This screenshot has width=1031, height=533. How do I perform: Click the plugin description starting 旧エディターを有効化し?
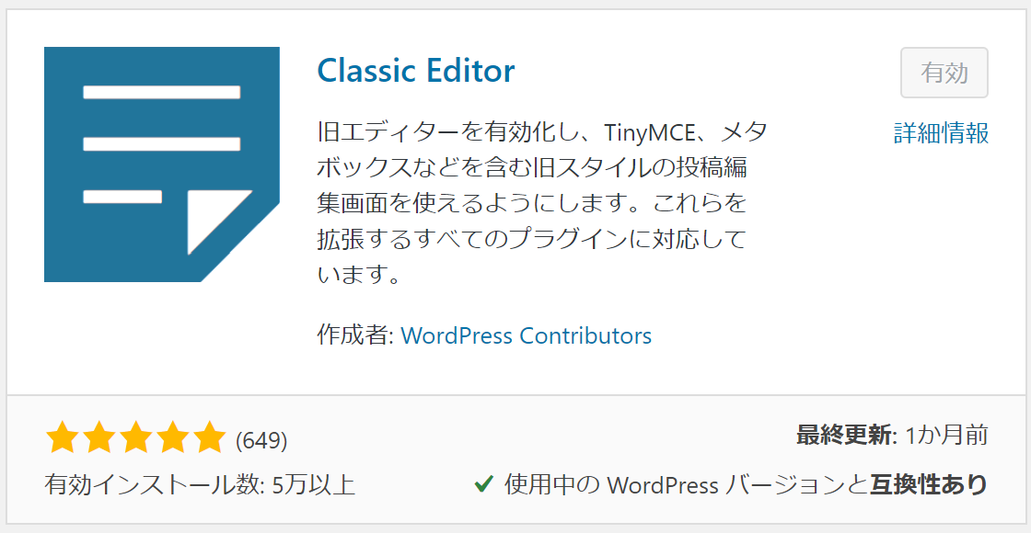click(542, 203)
